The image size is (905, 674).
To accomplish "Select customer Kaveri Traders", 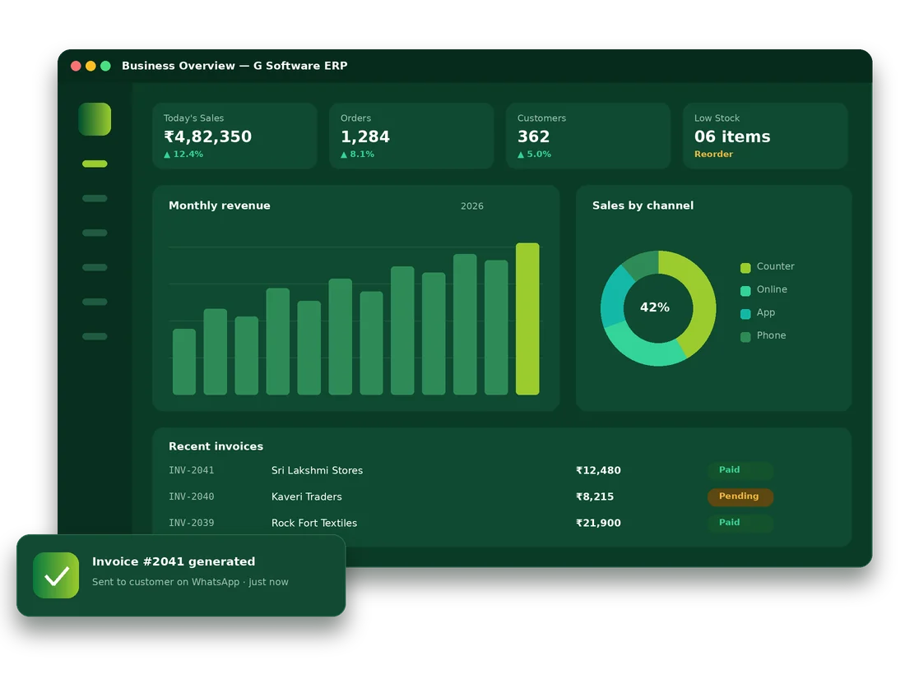I will pos(307,496).
